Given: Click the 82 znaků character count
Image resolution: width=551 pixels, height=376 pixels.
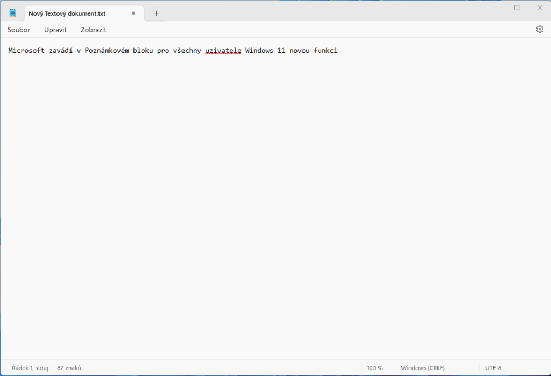Looking at the screenshot, I should (x=69, y=368).
